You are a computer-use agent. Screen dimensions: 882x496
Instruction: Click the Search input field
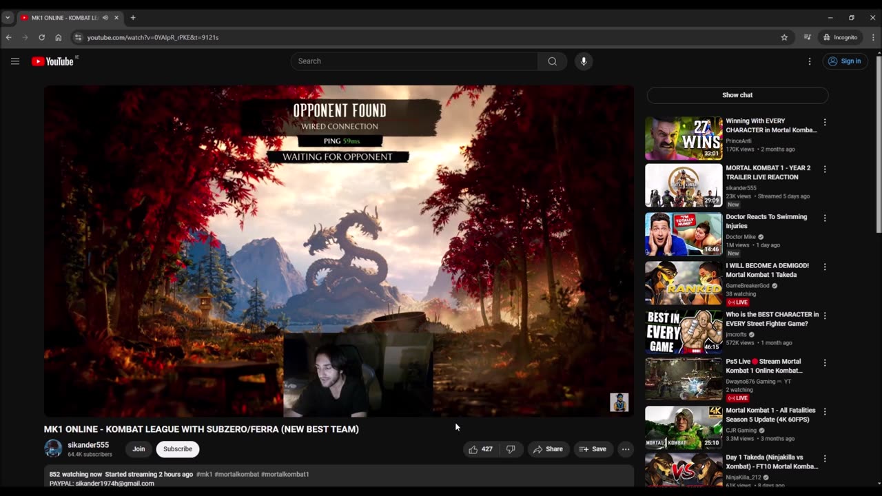point(414,61)
